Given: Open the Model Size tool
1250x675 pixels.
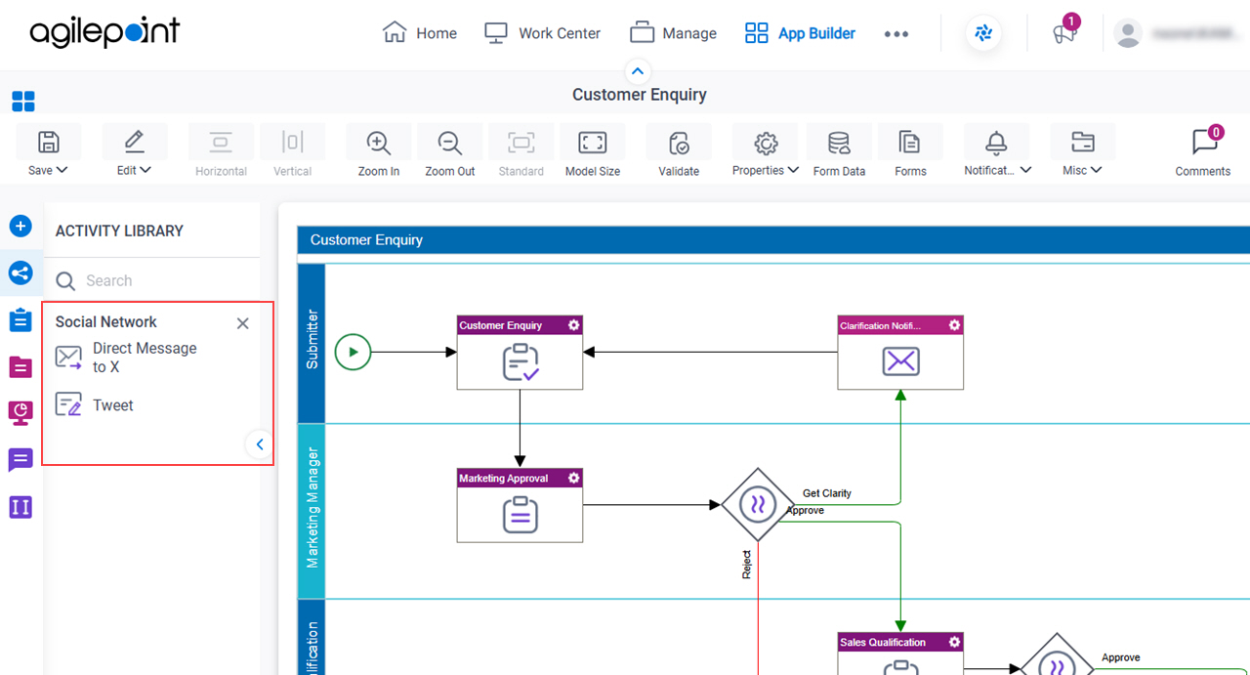Looking at the screenshot, I should click(593, 143).
